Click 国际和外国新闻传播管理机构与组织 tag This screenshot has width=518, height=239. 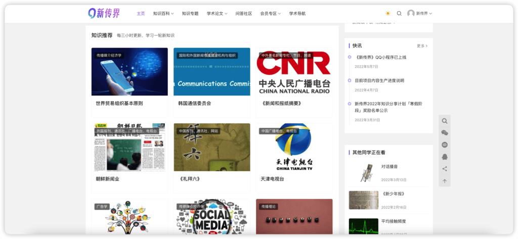pos(207,56)
